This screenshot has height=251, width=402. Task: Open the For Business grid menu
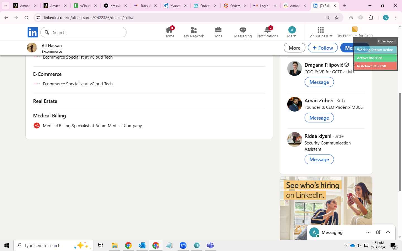click(x=320, y=32)
